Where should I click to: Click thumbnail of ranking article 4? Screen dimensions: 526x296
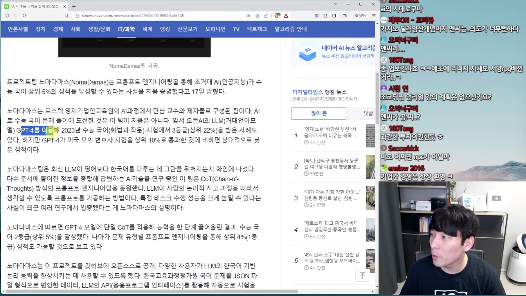(370, 230)
